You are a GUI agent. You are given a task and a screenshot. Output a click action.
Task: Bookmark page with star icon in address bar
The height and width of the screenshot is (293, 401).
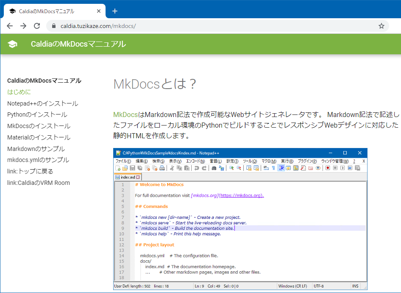pos(382,26)
